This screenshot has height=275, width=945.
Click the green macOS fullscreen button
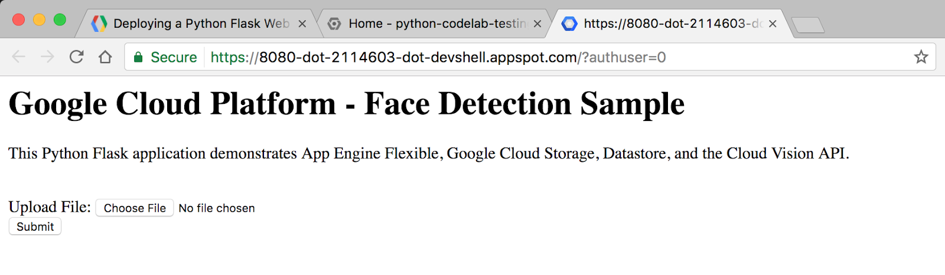coord(60,20)
